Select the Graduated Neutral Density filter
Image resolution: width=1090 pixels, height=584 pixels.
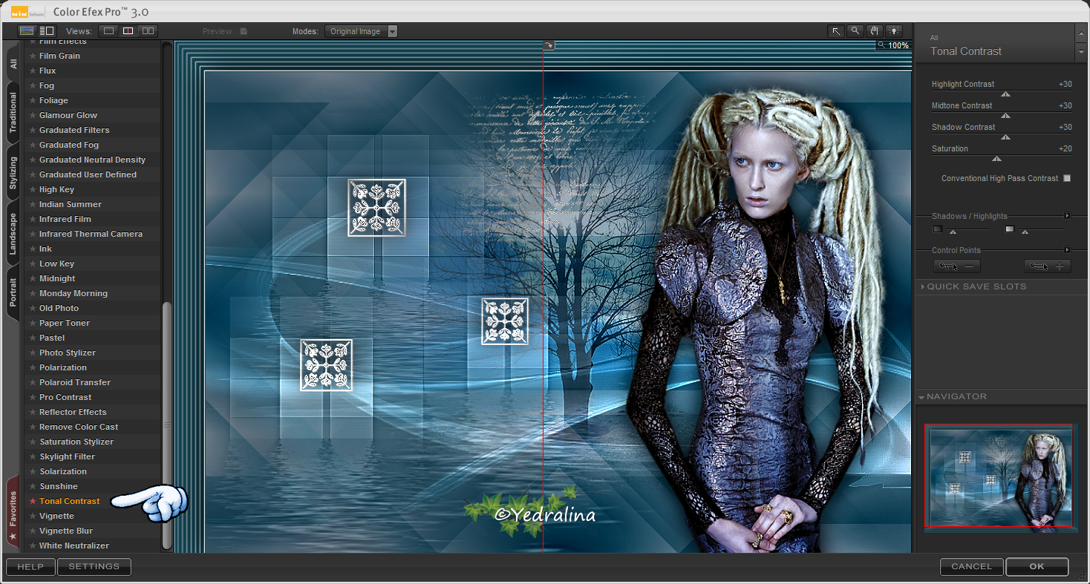click(94, 160)
